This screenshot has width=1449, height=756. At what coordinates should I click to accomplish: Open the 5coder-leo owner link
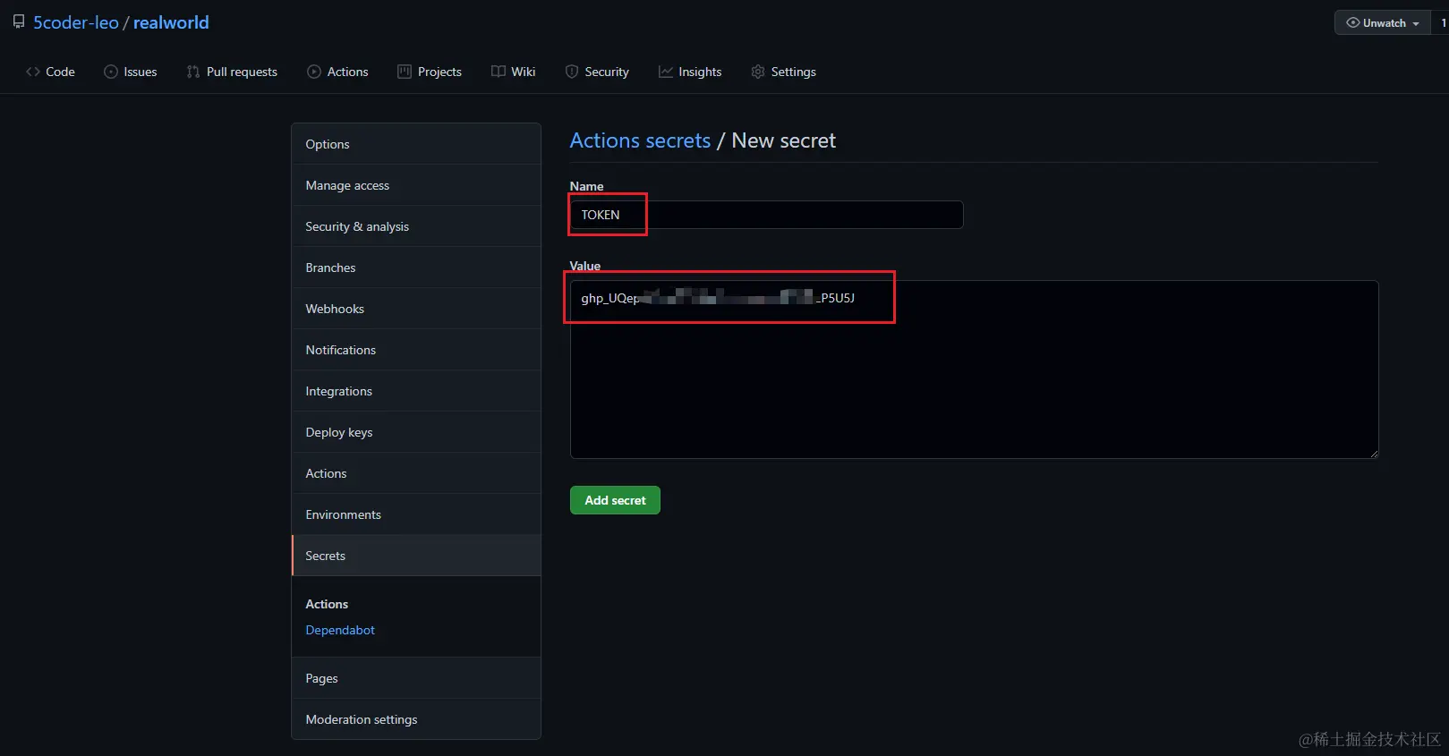(x=76, y=22)
